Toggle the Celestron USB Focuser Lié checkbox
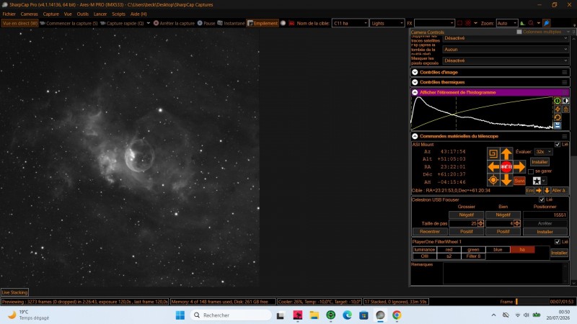Image resolution: width=577 pixels, height=324 pixels. (x=542, y=200)
